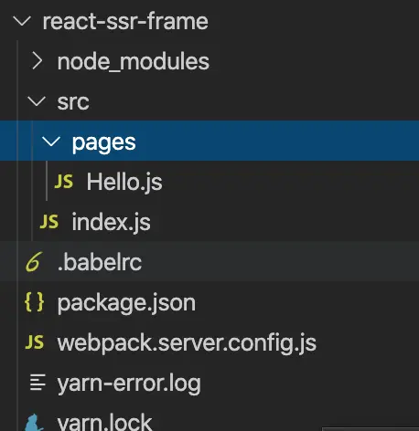Click the JS icon beside Hello.js
The height and width of the screenshot is (431, 419).
coord(64,182)
